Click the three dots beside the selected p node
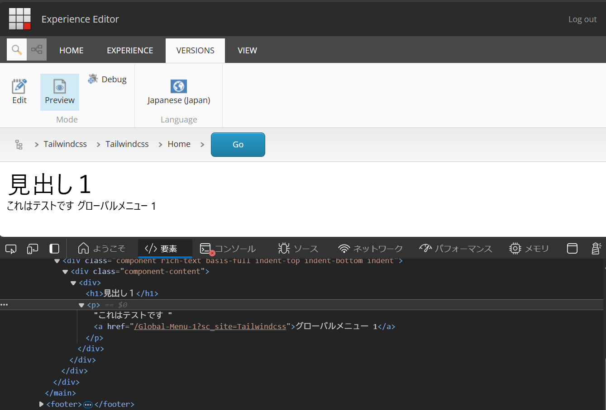 tap(4, 305)
